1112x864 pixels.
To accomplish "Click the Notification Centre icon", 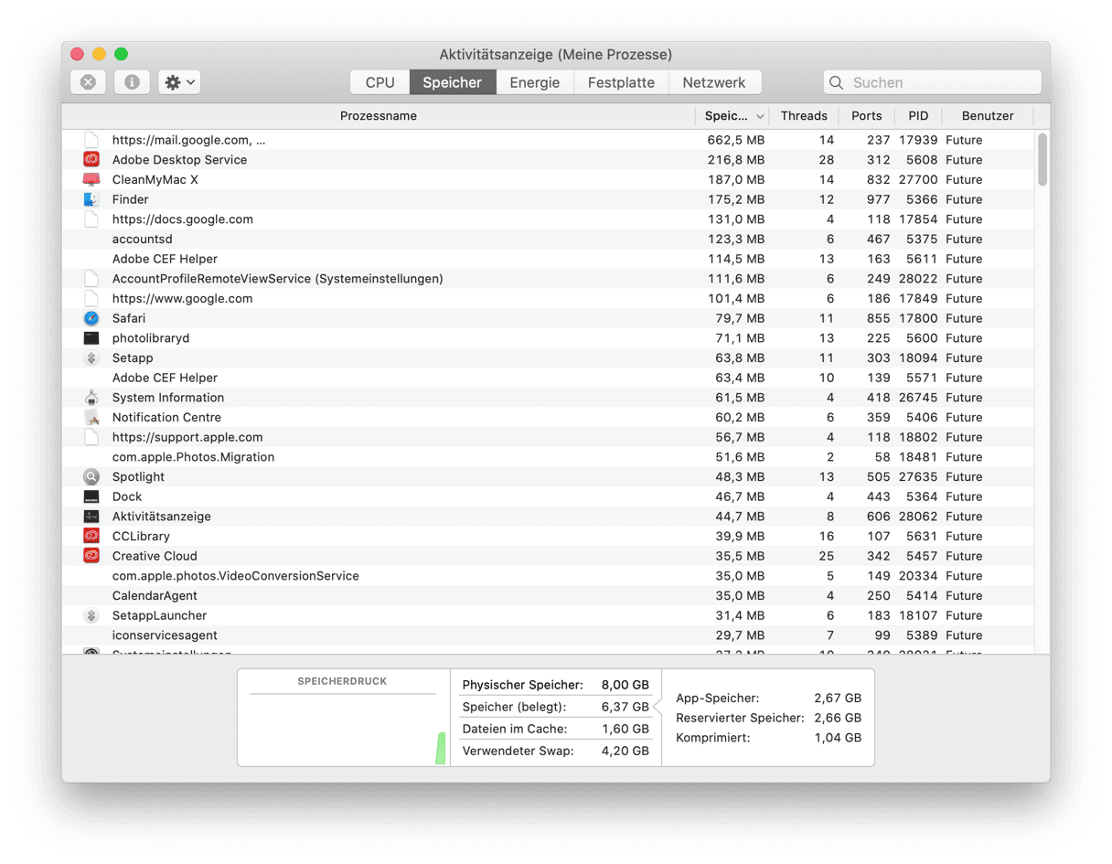I will [x=91, y=418].
